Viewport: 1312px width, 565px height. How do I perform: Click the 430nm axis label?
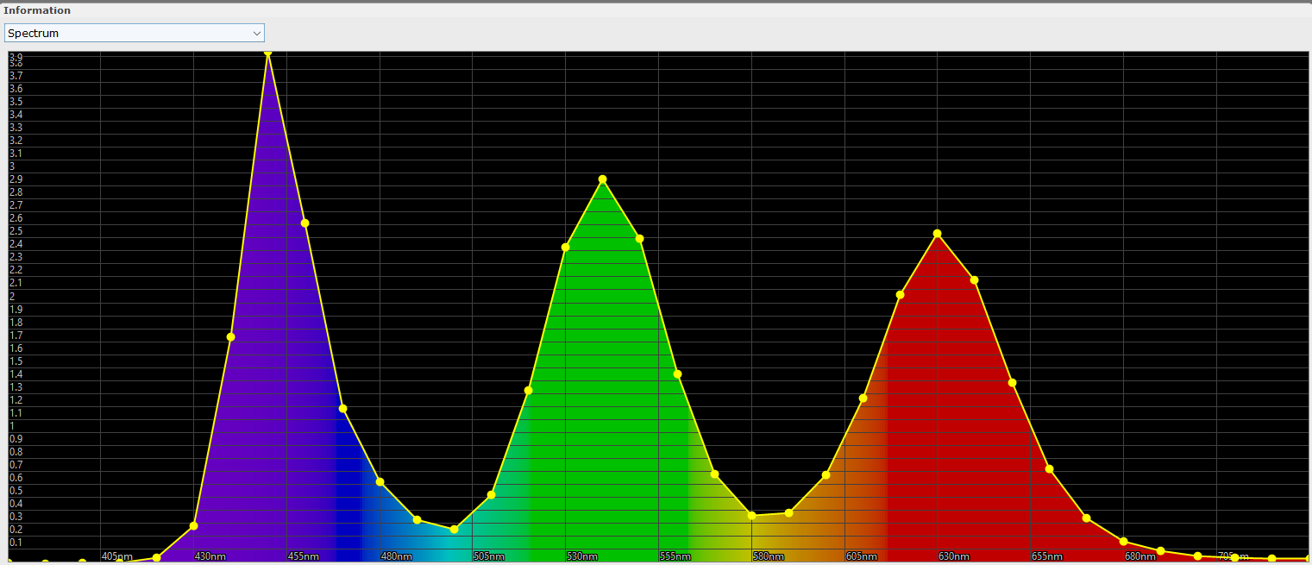click(210, 556)
